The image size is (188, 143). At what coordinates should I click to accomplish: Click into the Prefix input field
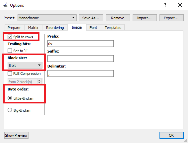[81, 44]
